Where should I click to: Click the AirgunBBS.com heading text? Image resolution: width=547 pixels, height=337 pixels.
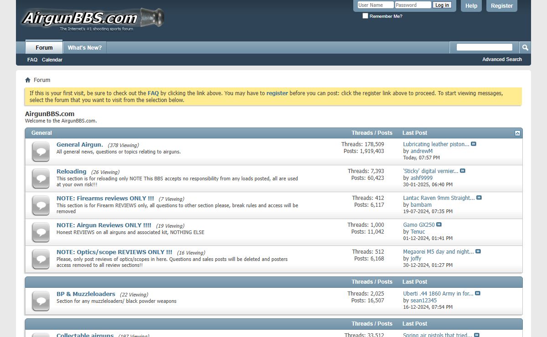[50, 114]
